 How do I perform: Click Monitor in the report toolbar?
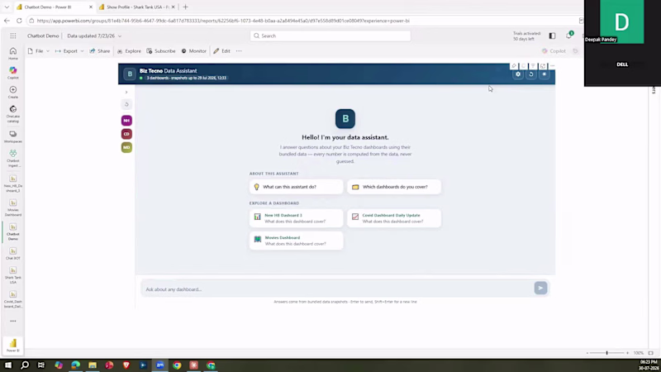194,51
